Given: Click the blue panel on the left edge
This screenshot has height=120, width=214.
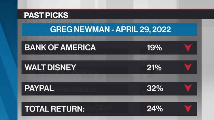Looking at the screenshot, I should click(9, 60).
